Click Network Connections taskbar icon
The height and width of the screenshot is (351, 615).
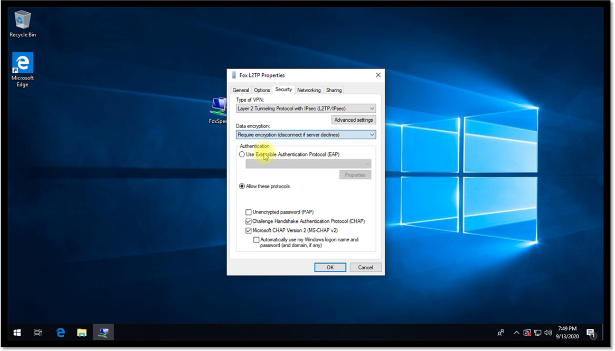(103, 333)
